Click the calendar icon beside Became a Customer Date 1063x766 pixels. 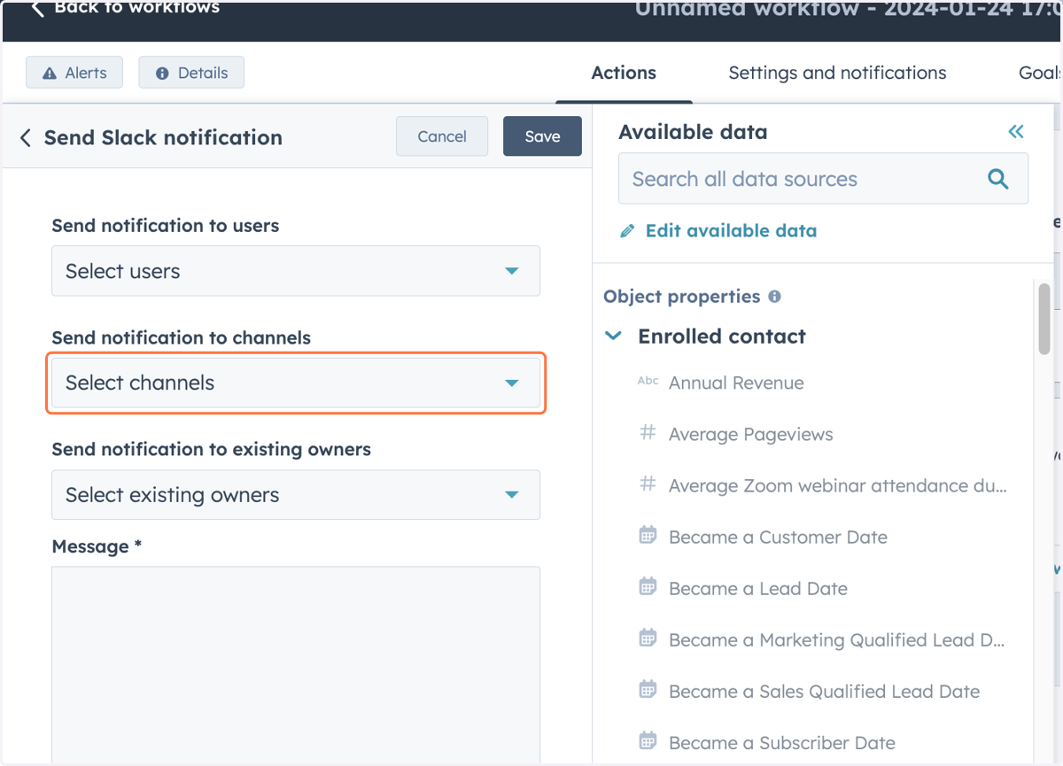click(648, 535)
